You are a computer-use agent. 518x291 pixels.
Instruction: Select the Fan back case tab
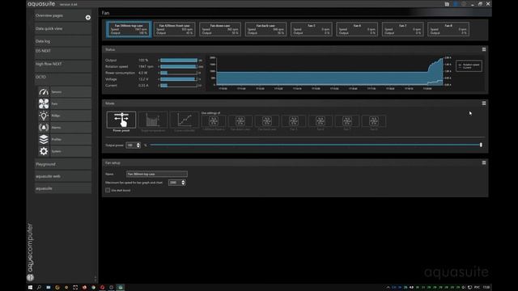(x=265, y=29)
